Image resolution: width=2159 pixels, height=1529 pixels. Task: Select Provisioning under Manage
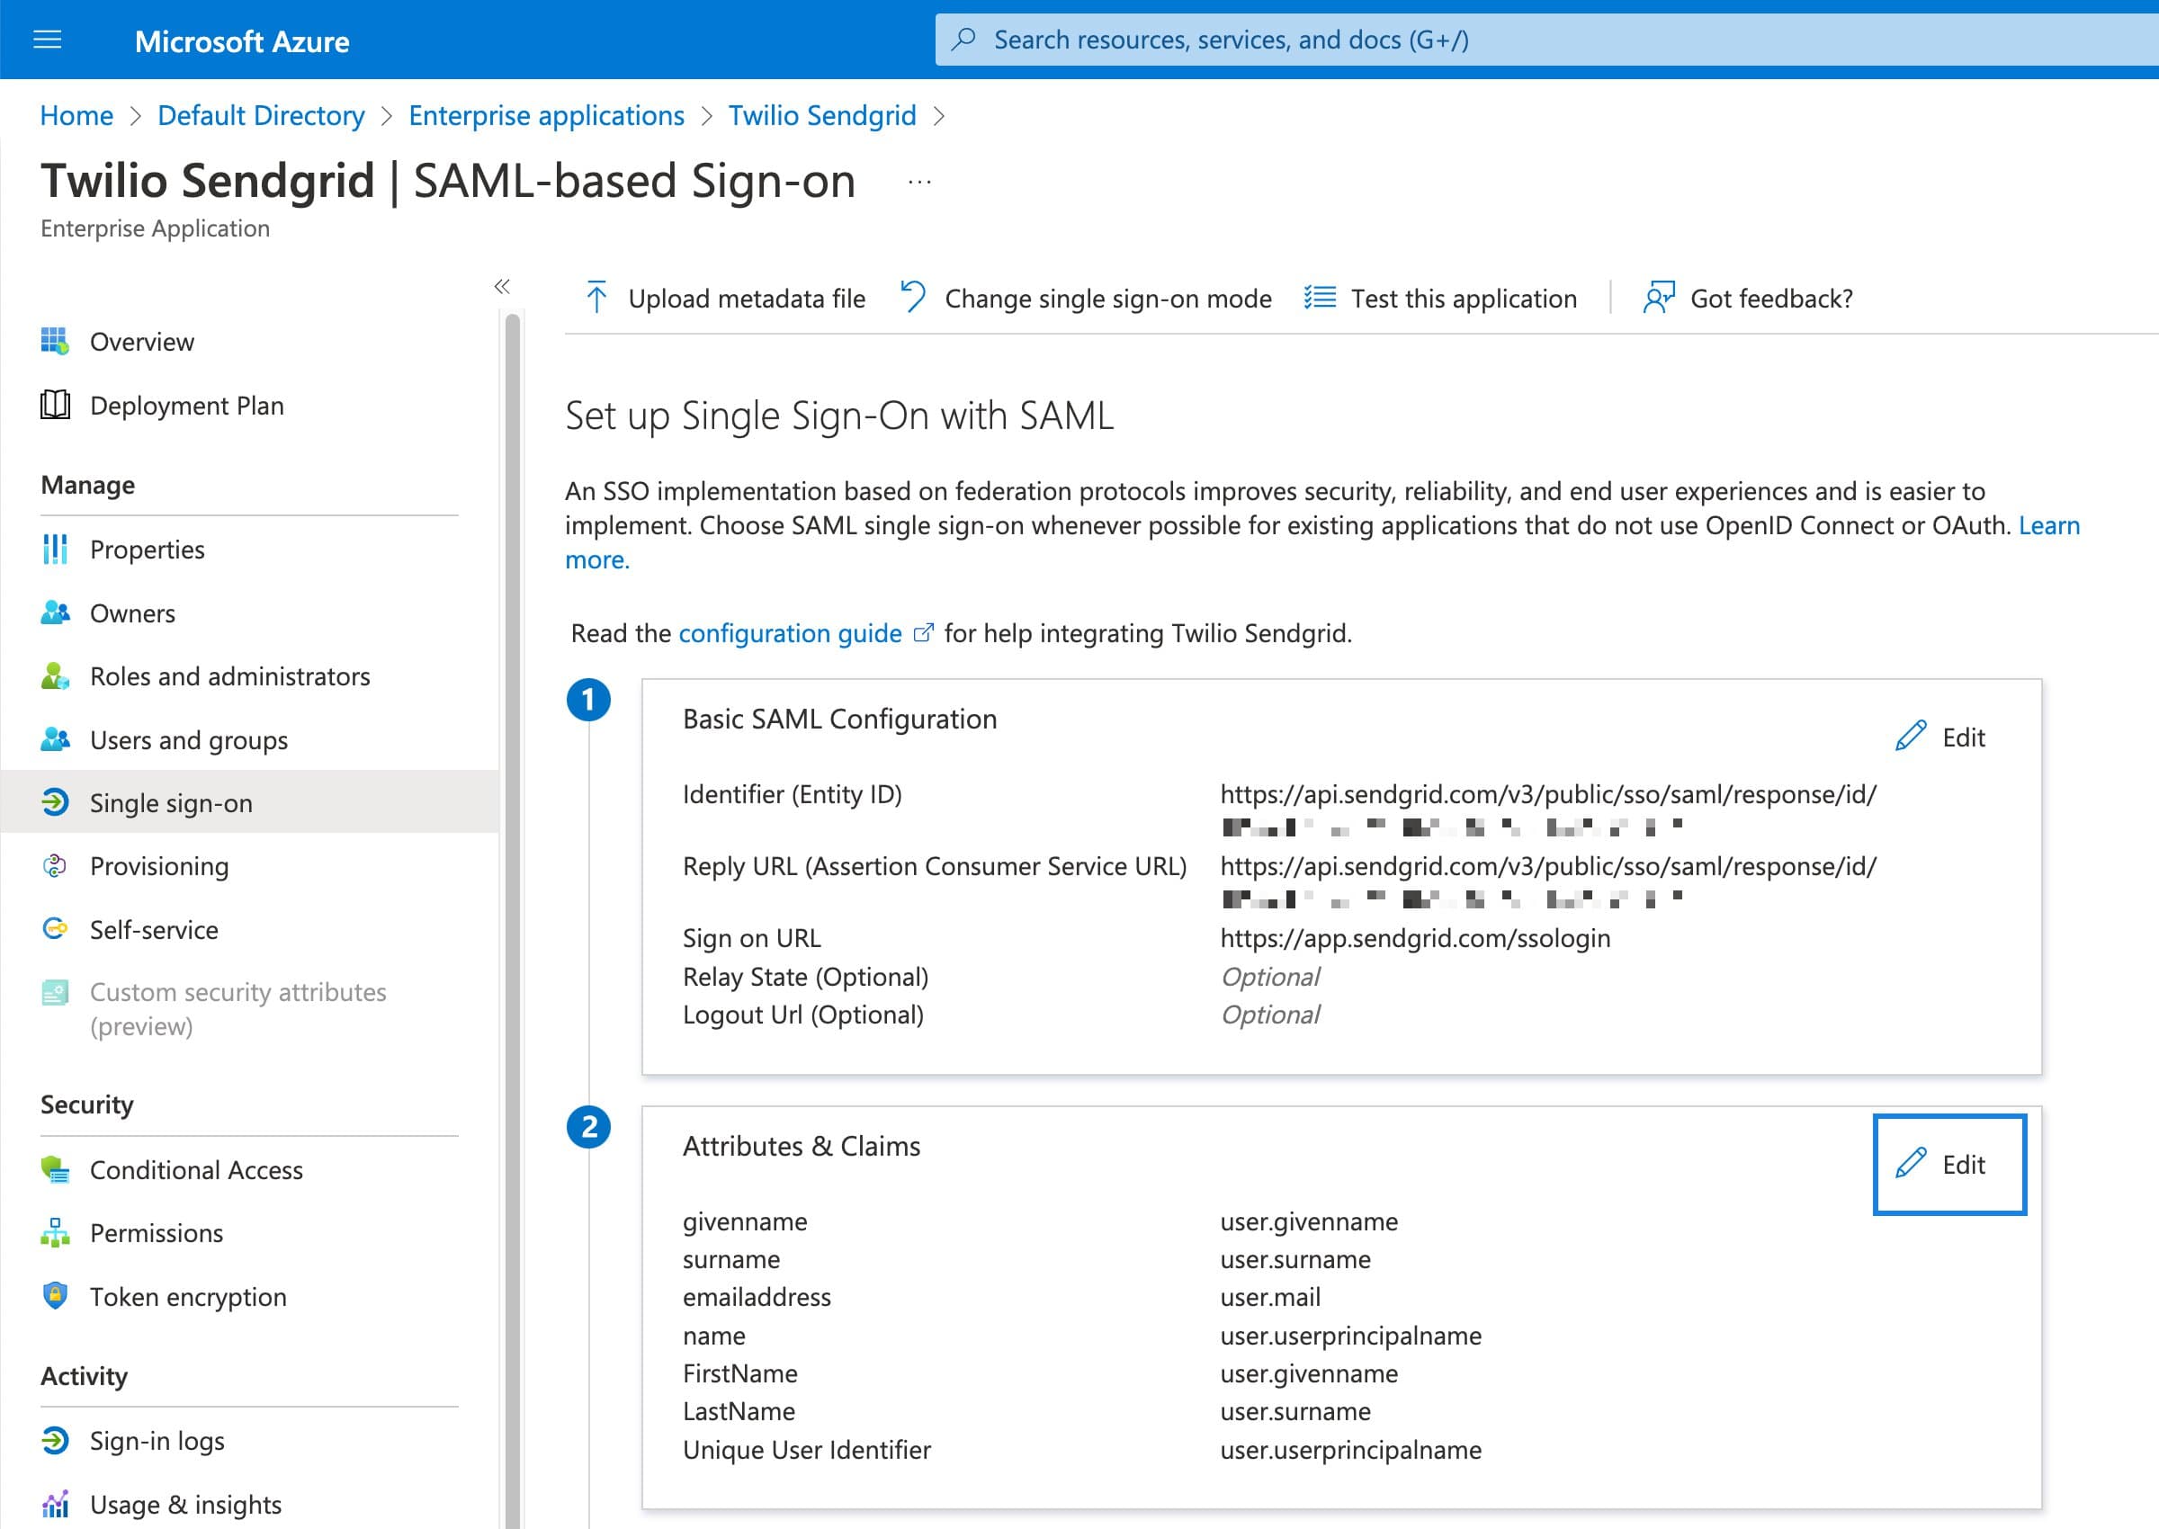[159, 865]
